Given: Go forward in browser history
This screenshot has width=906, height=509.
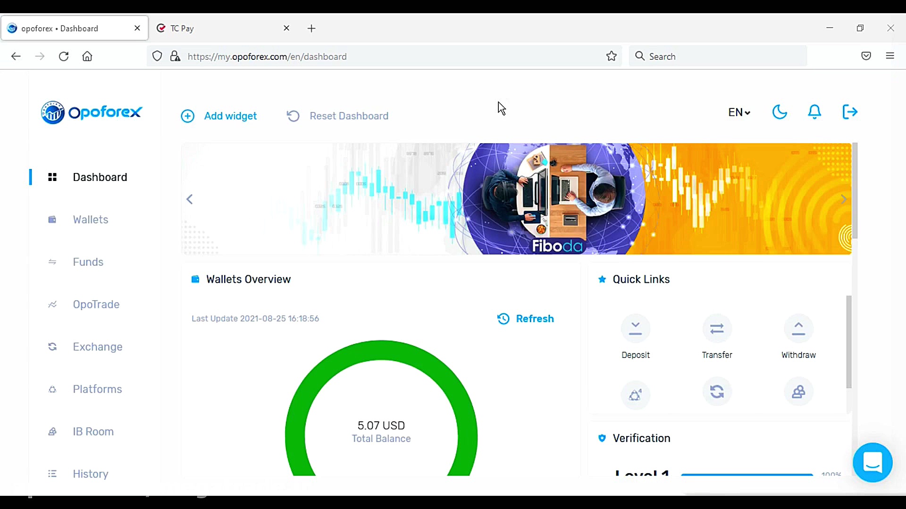Looking at the screenshot, I should (40, 57).
